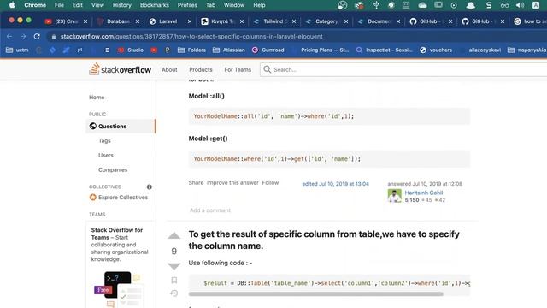The height and width of the screenshot is (308, 547).
Task: Open the Bookmarks menu
Action: 154,5
